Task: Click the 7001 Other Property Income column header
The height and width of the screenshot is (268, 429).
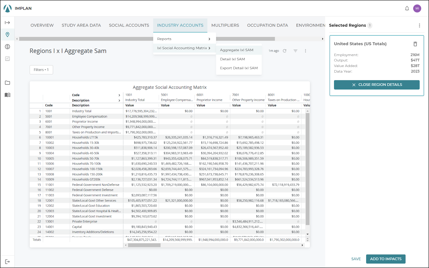Action: [248, 97]
